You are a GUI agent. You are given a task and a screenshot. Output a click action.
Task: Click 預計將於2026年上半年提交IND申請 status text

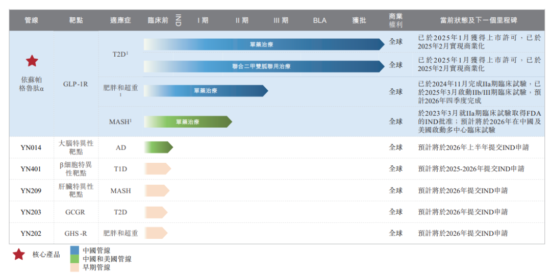[x=473, y=147]
